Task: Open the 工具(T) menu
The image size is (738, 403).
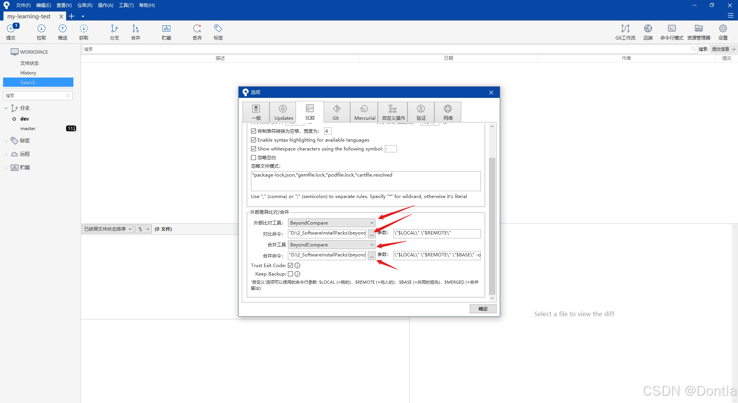Action: click(x=126, y=5)
